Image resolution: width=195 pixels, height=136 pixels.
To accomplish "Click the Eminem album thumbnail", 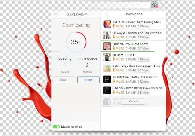I will tap(107, 46).
